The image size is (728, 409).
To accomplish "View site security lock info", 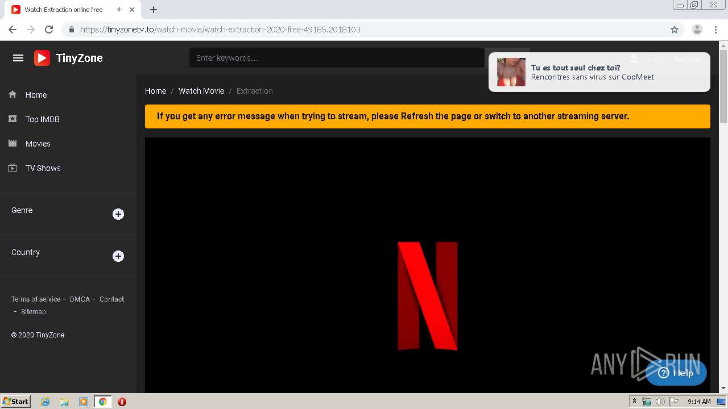I will [x=71, y=30].
